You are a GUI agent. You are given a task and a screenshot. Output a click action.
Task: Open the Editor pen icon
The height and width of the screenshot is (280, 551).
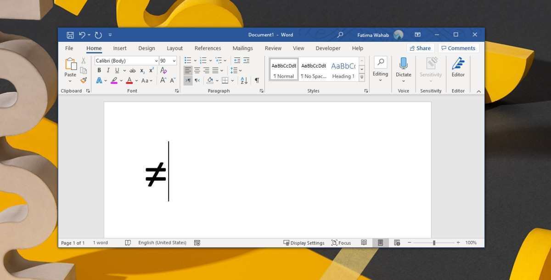point(458,64)
